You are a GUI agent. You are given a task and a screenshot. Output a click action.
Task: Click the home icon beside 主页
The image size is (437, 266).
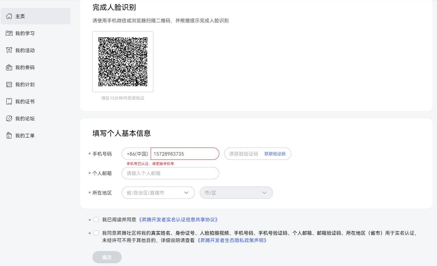click(9, 16)
